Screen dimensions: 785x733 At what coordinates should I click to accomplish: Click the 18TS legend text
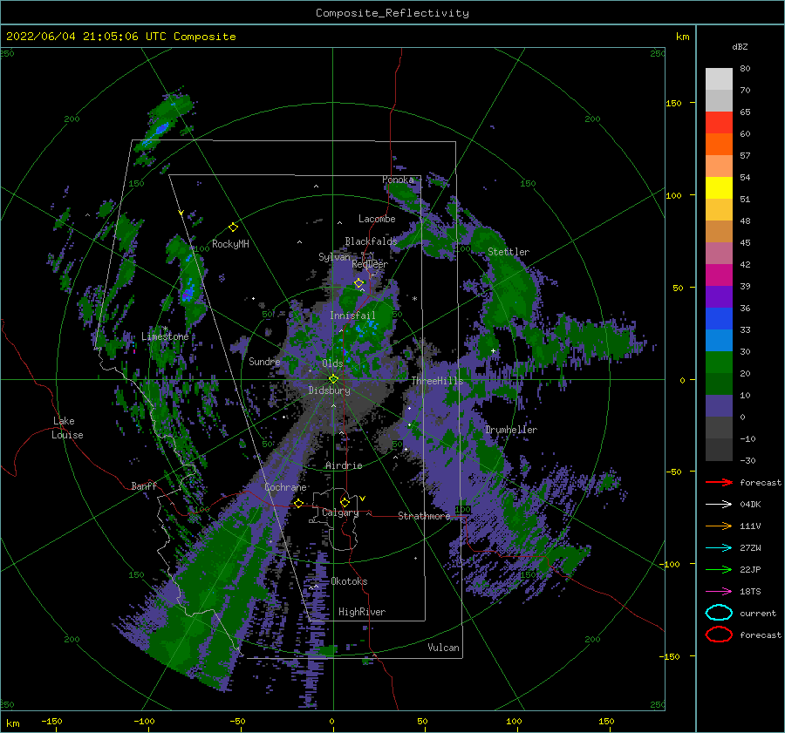point(750,591)
